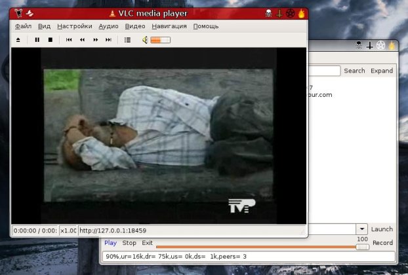Mute audio via the speaker icon
408x275 pixels.
145,40
